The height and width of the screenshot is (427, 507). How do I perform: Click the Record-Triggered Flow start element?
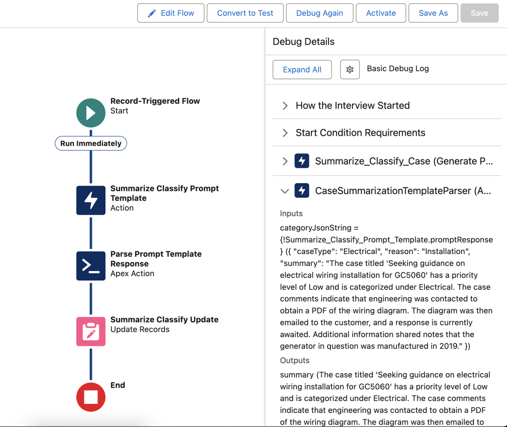point(91,113)
